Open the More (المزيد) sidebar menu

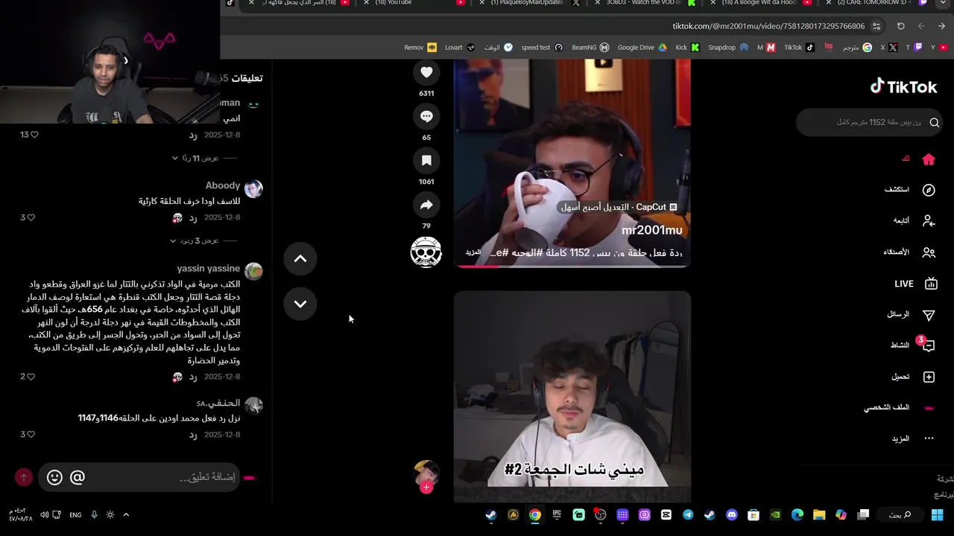pos(913,439)
